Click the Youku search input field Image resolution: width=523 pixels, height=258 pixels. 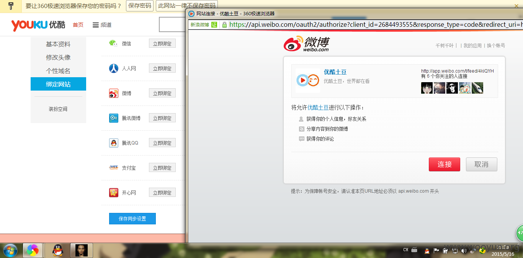pyautogui.click(x=173, y=25)
